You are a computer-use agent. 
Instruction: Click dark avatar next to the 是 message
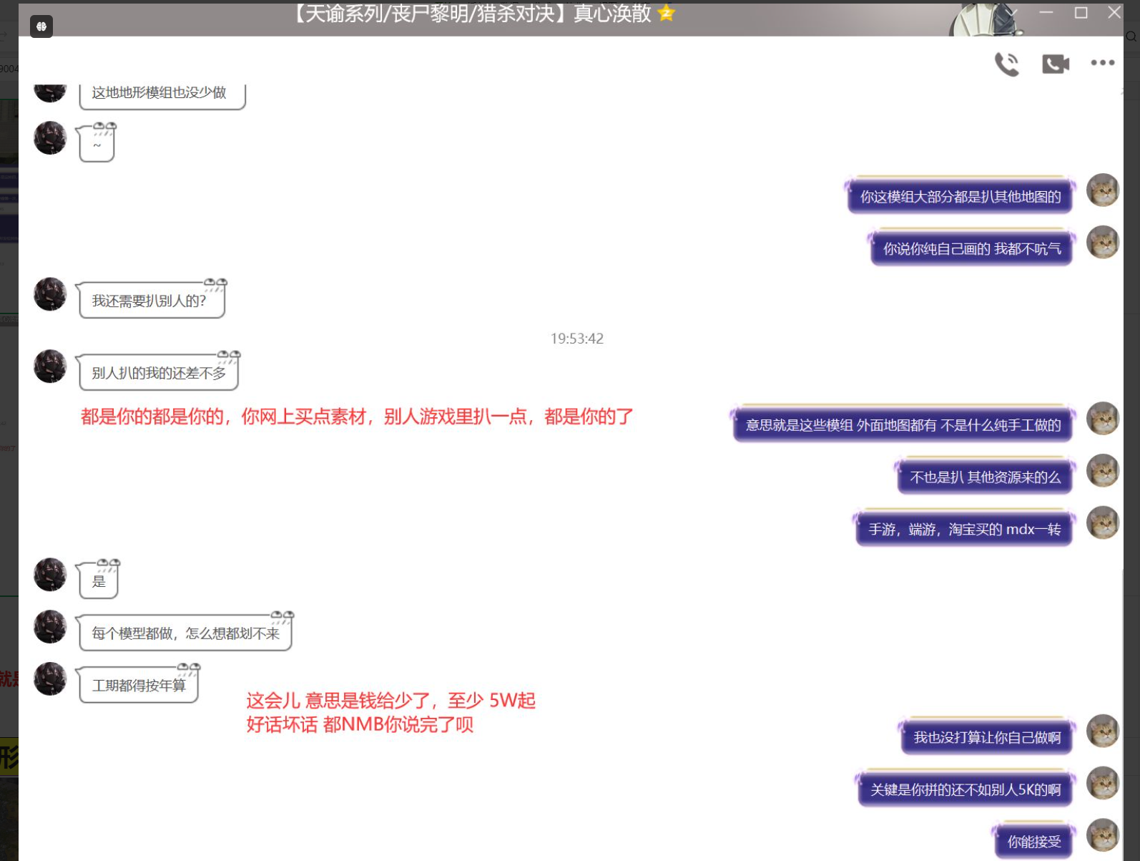50,575
